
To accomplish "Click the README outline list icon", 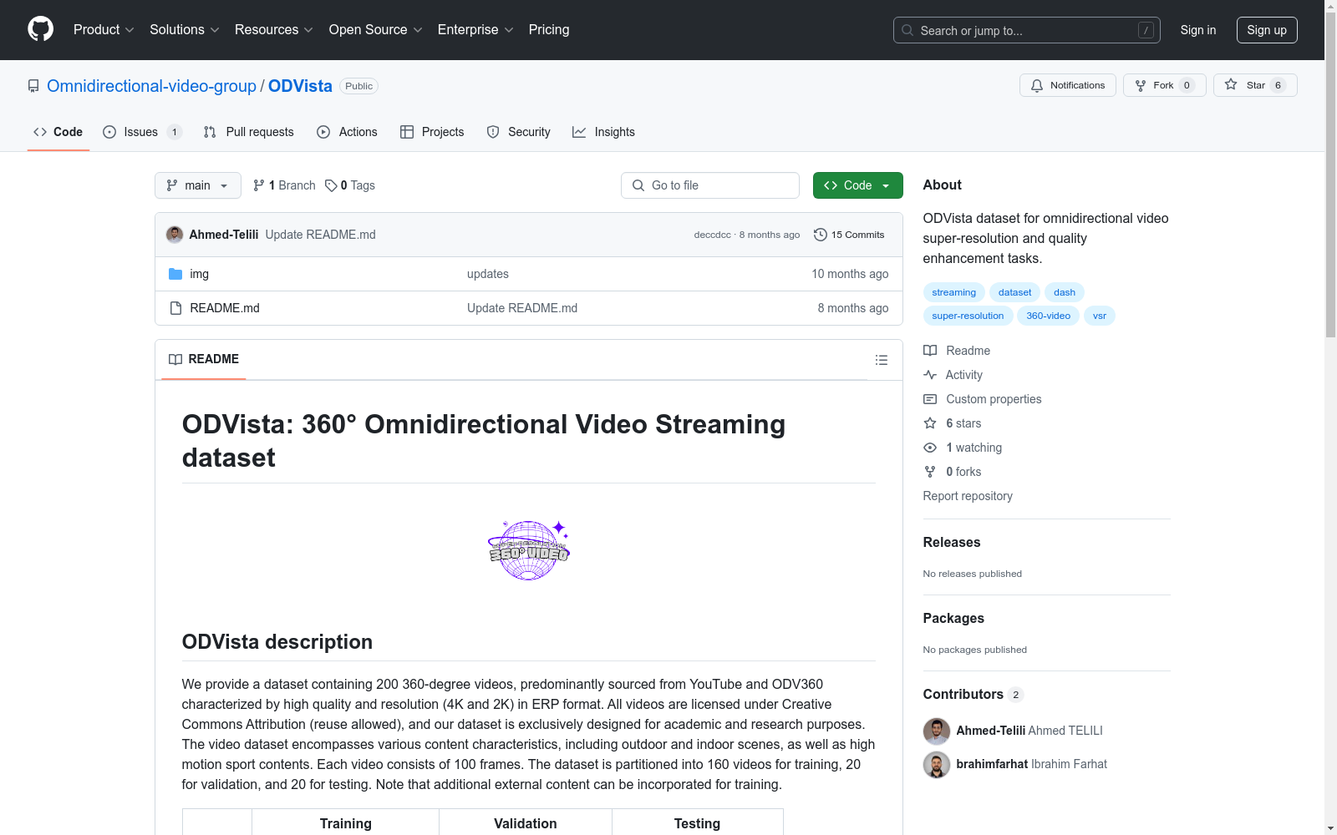I will pos(881,360).
